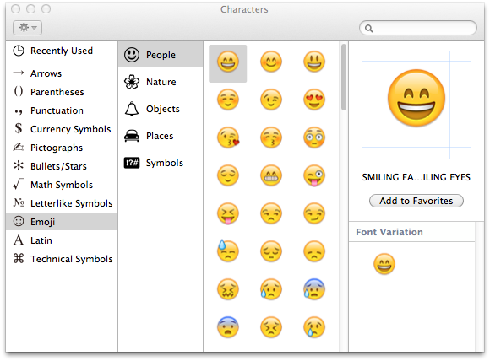Screen dimensions: 490x361
Task: Select the crying face with tear emoji
Action: click(x=314, y=327)
